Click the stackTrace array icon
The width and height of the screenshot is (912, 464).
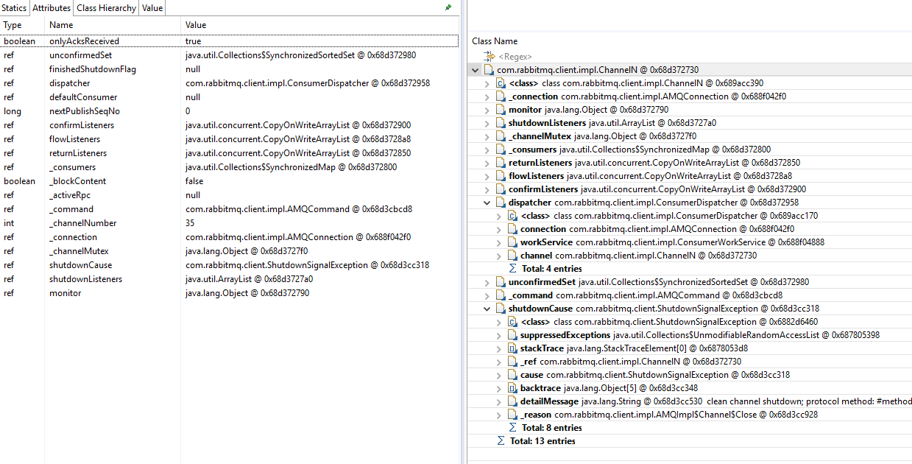[x=513, y=348]
